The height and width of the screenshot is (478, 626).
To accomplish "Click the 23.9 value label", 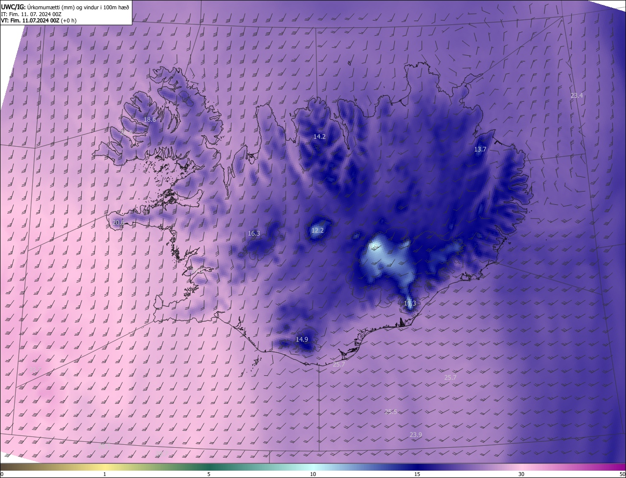I will point(416,435).
